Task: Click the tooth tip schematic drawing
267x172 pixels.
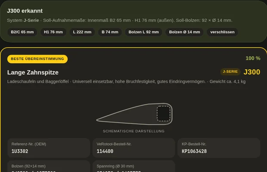Action: point(134,114)
